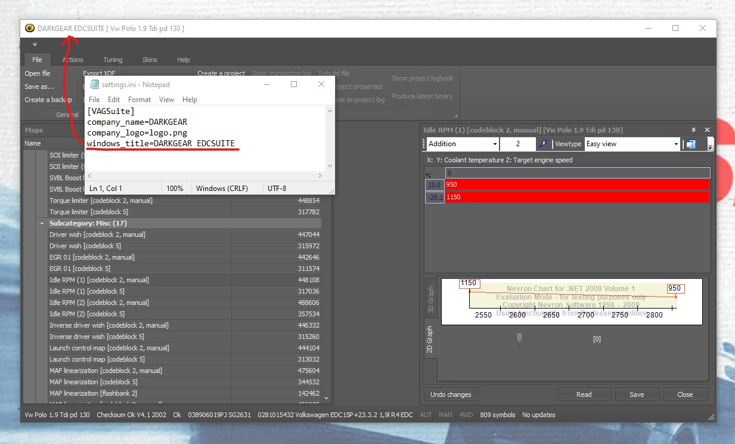Close the Idle RPM panel with X icon
This screenshot has height=444, width=735.
tap(707, 129)
